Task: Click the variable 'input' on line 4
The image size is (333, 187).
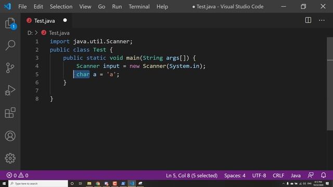Action: pyautogui.click(x=111, y=66)
